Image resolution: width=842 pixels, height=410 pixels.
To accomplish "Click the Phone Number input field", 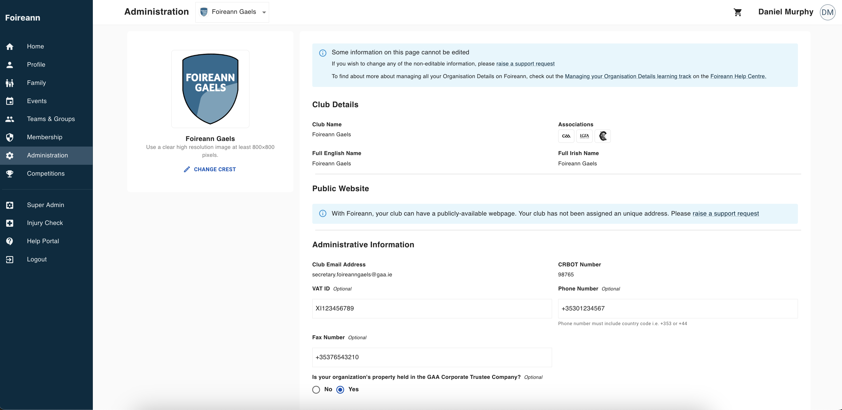I will click(677, 309).
